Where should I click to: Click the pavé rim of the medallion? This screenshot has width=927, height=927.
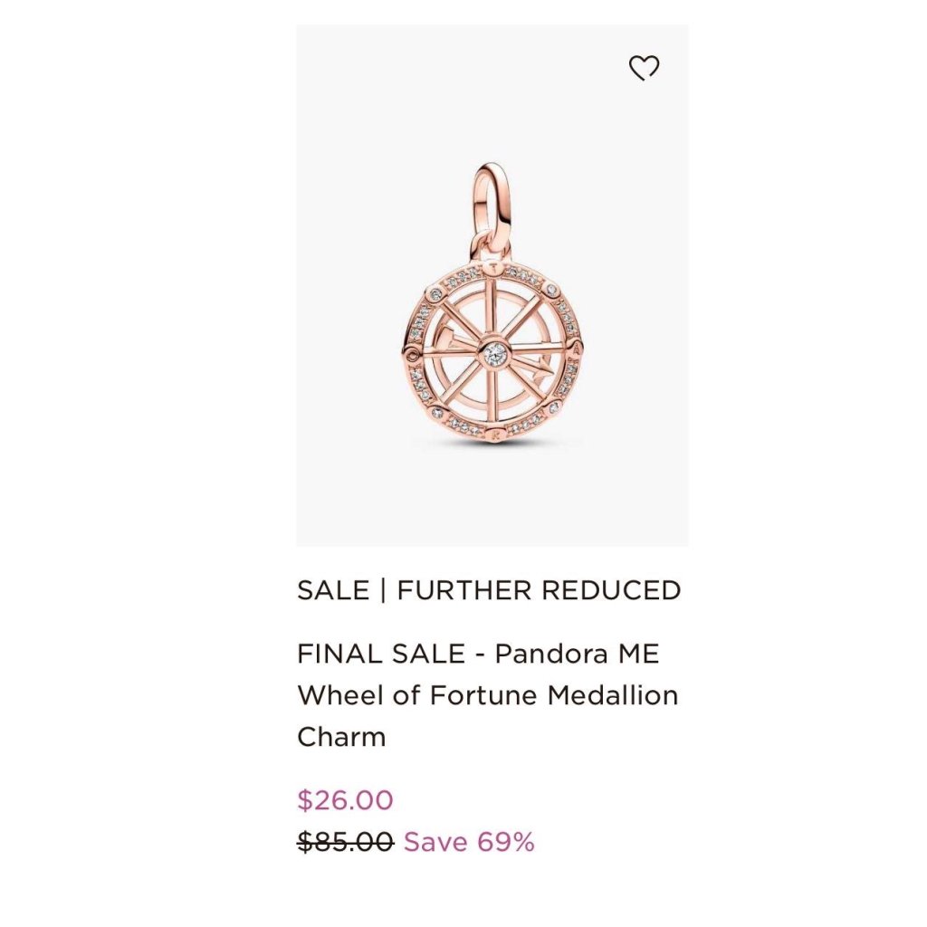pyautogui.click(x=492, y=352)
